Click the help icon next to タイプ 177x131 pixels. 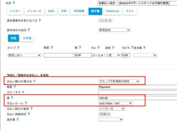[18, 48]
